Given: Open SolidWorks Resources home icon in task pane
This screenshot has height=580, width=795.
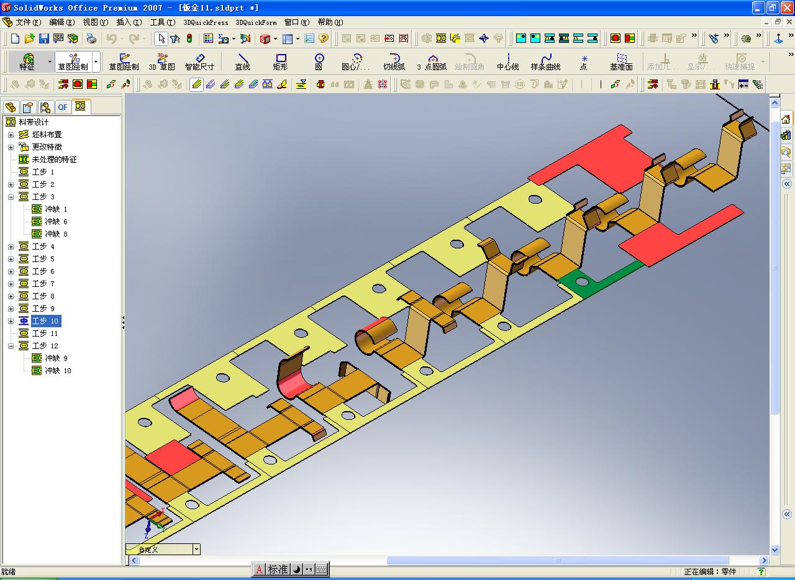Looking at the screenshot, I should tap(786, 119).
